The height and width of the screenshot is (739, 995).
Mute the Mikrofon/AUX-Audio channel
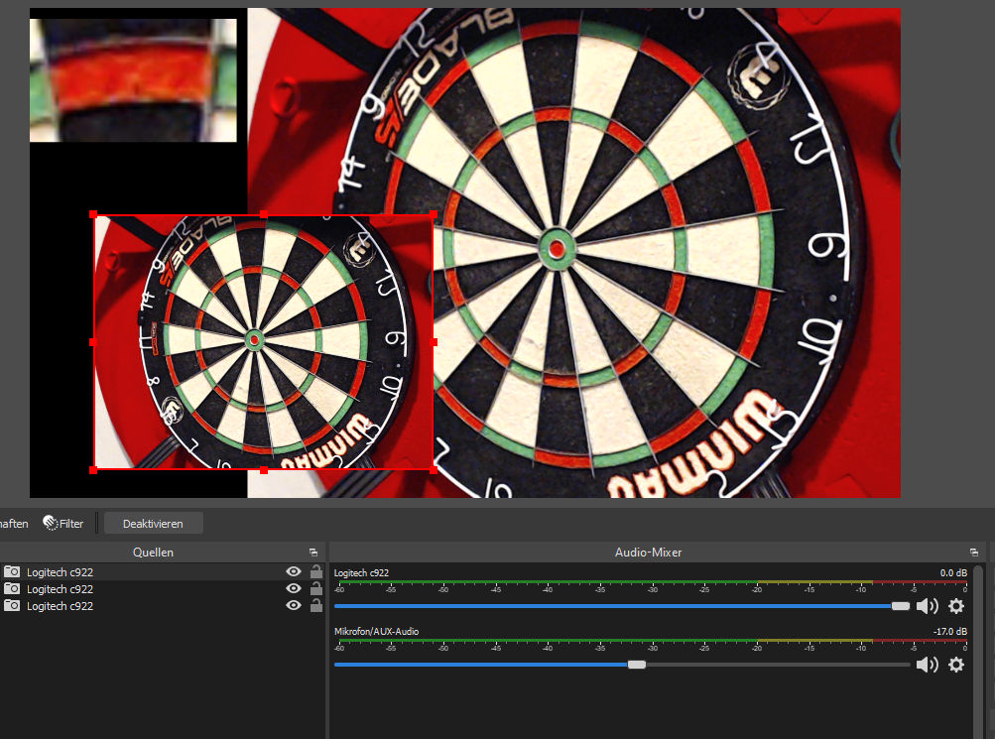[927, 665]
